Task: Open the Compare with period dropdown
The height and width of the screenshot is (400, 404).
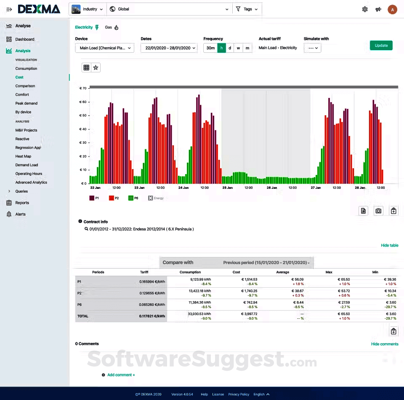Action: click(x=266, y=262)
